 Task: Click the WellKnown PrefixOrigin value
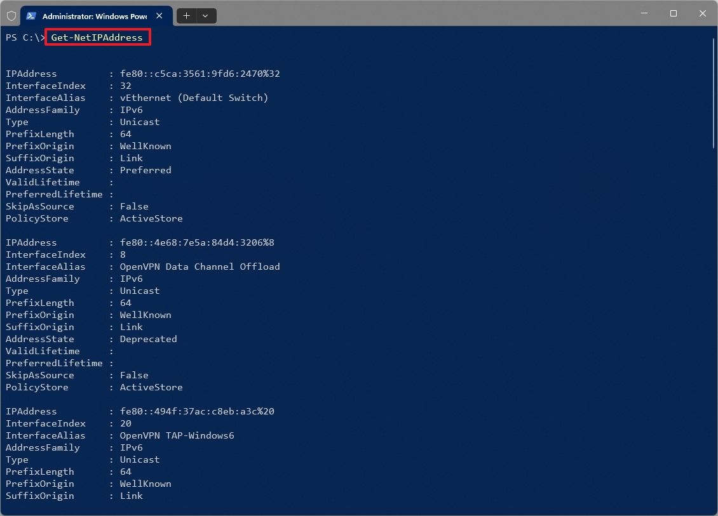pyautogui.click(x=146, y=146)
